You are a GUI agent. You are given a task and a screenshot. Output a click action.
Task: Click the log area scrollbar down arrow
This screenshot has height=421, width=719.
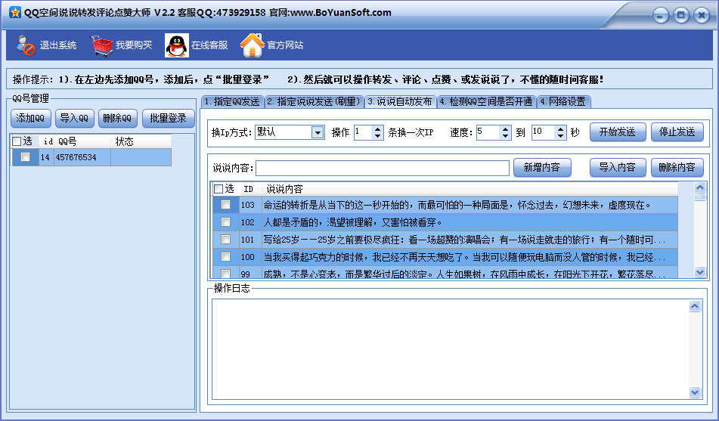[x=695, y=392]
